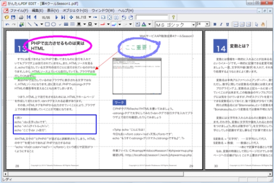Toggle italic text formatting

click(x=221, y=25)
